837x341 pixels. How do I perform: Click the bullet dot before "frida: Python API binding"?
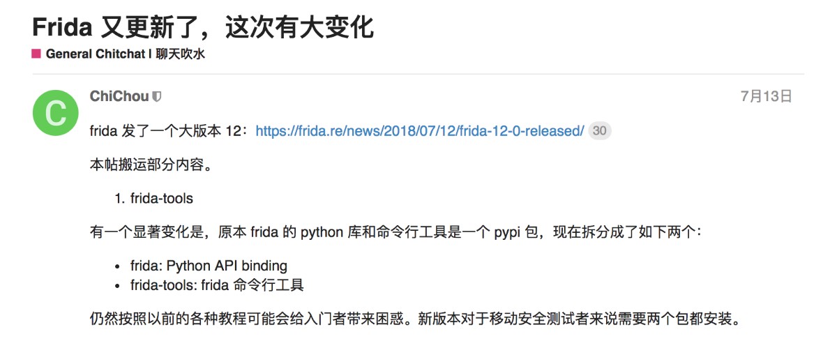click(x=118, y=266)
